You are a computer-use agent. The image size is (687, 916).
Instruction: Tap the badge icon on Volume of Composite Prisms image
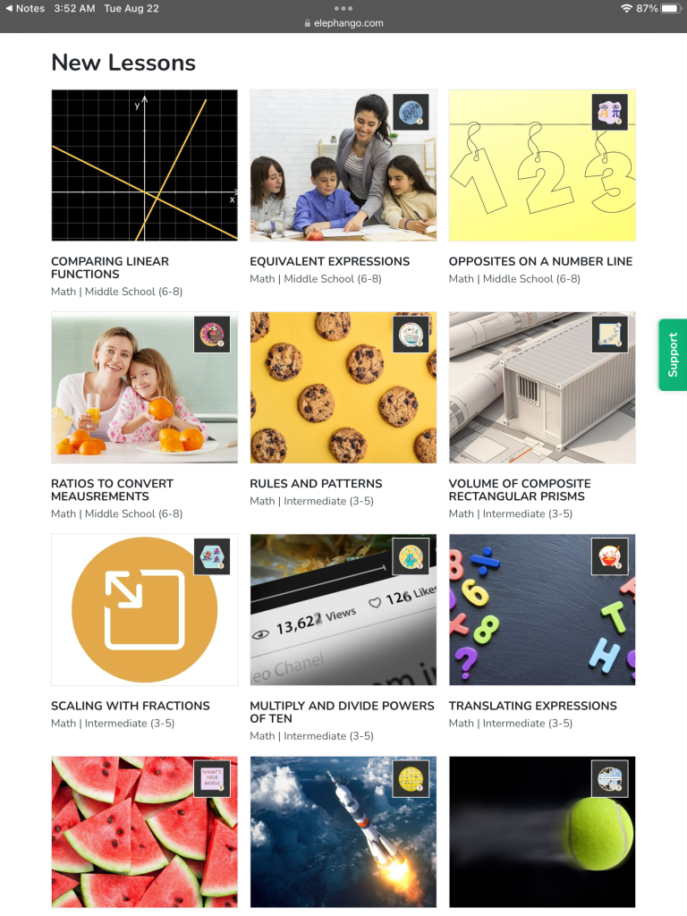(x=610, y=335)
